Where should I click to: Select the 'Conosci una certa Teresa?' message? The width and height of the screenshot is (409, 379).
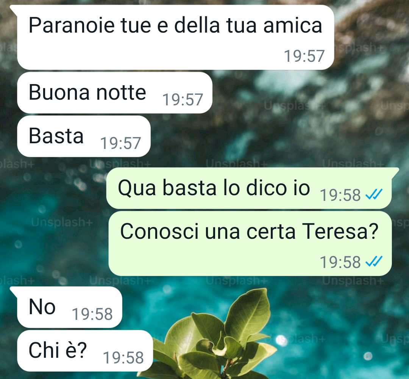click(250, 244)
